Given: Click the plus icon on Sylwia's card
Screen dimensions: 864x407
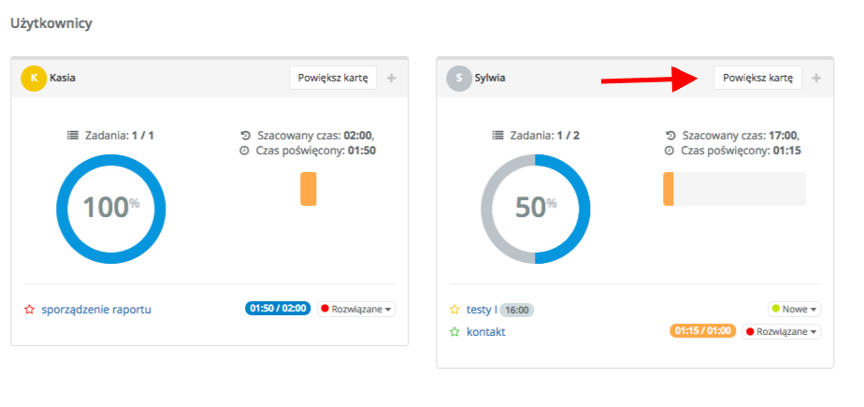Looking at the screenshot, I should click(x=816, y=78).
